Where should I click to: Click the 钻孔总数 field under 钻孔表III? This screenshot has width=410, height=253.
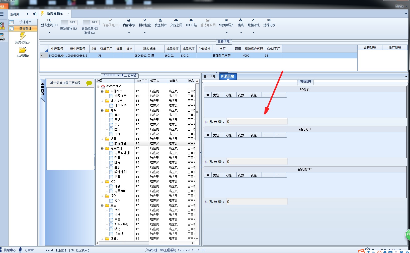(x=257, y=202)
